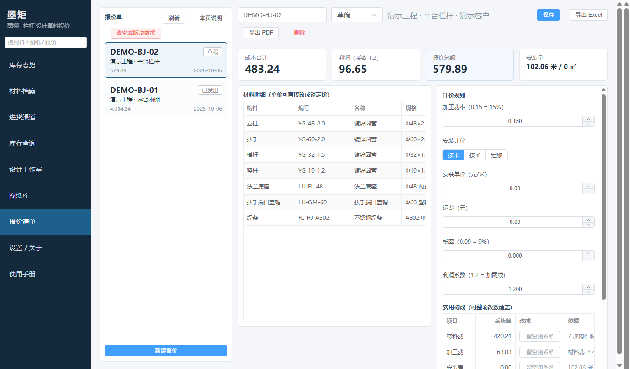
Task: Select the DEMO-BJ-01 quote card
Action: pyautogui.click(x=166, y=98)
